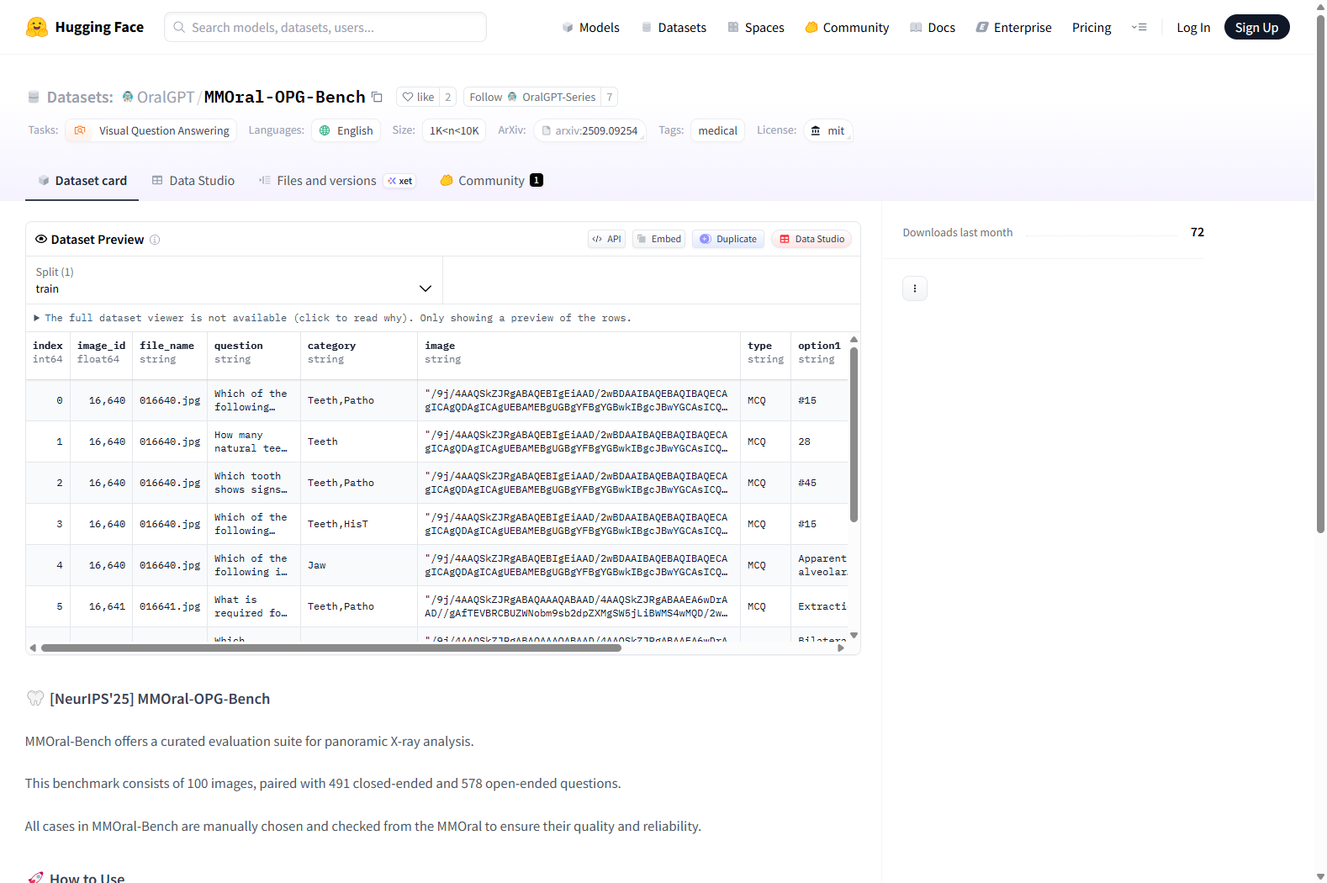Click the Duplicate dataset icon button

pyautogui.click(x=728, y=240)
